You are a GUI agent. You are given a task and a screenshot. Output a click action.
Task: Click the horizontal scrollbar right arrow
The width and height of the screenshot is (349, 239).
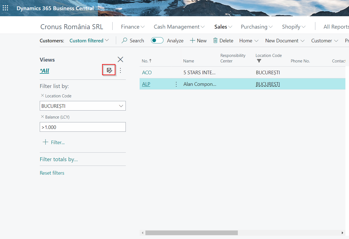pos(342,233)
